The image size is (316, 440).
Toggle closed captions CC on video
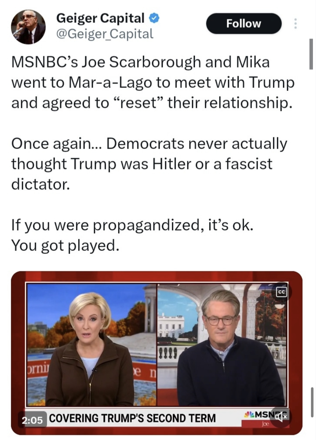pos(281,292)
